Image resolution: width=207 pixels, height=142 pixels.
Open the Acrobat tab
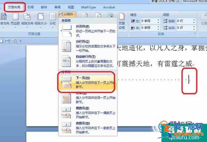[109, 7]
